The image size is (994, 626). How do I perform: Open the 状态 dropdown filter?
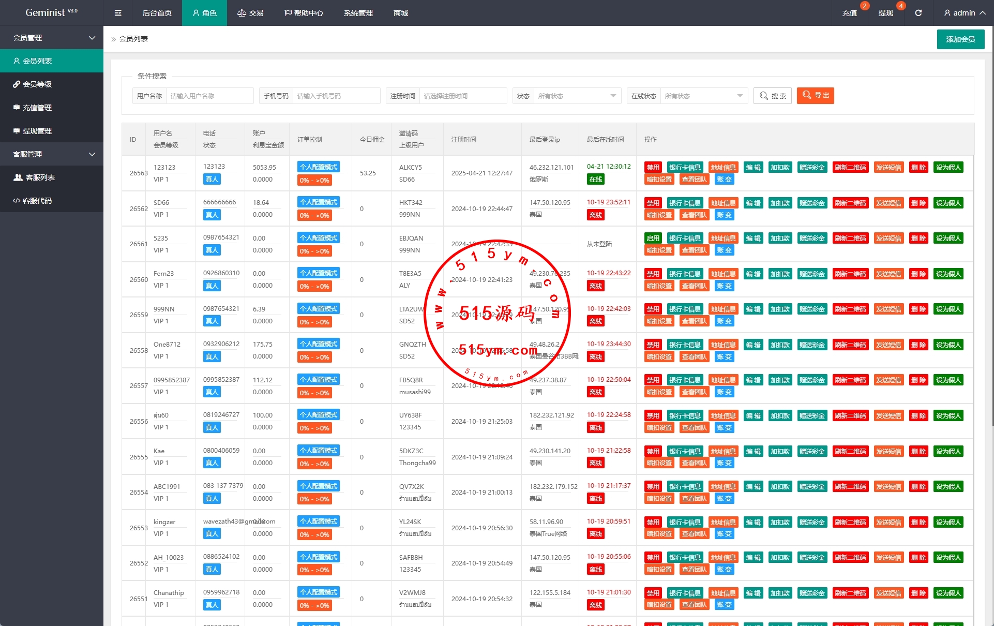[x=577, y=96]
